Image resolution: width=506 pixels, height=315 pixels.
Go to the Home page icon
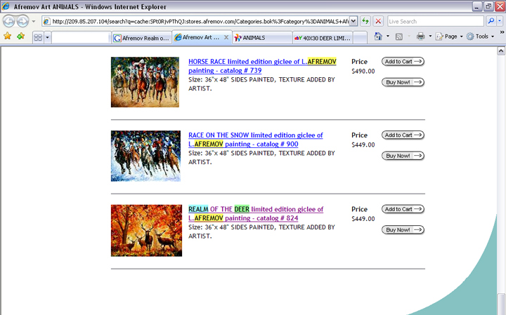tap(378, 36)
